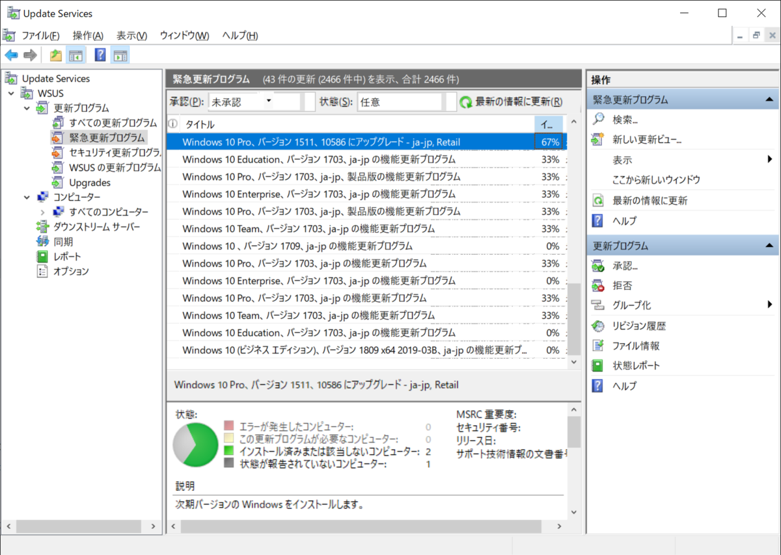The height and width of the screenshot is (555, 781).
Task: Collapse the コンピューター tree node
Action: click(27, 197)
